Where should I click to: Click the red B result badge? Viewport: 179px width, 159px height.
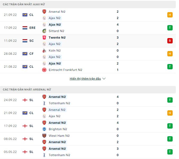(170, 41)
